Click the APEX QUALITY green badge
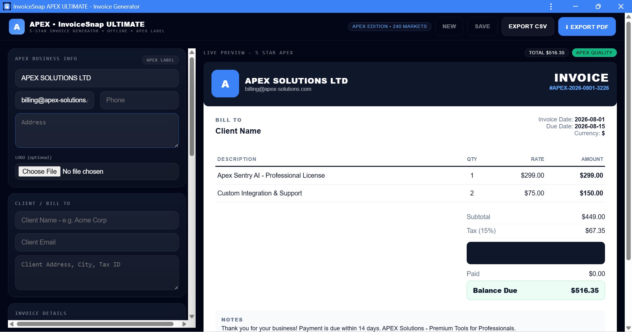 pyautogui.click(x=594, y=53)
